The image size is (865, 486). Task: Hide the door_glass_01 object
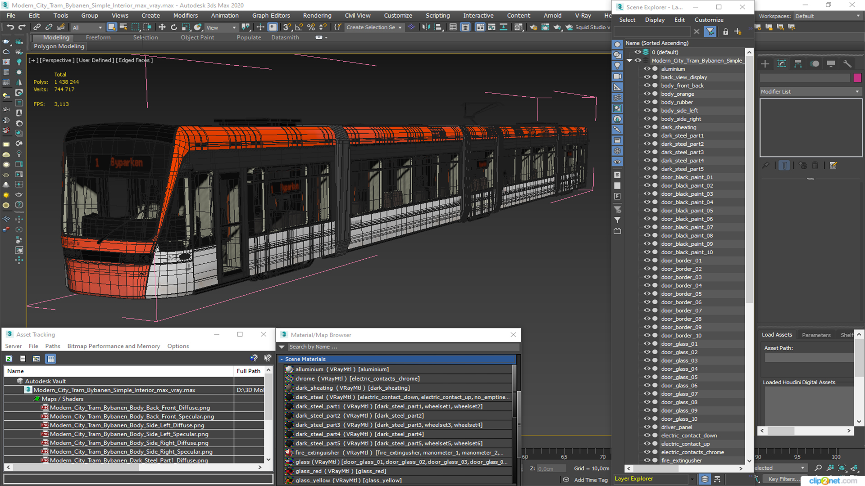coord(647,344)
